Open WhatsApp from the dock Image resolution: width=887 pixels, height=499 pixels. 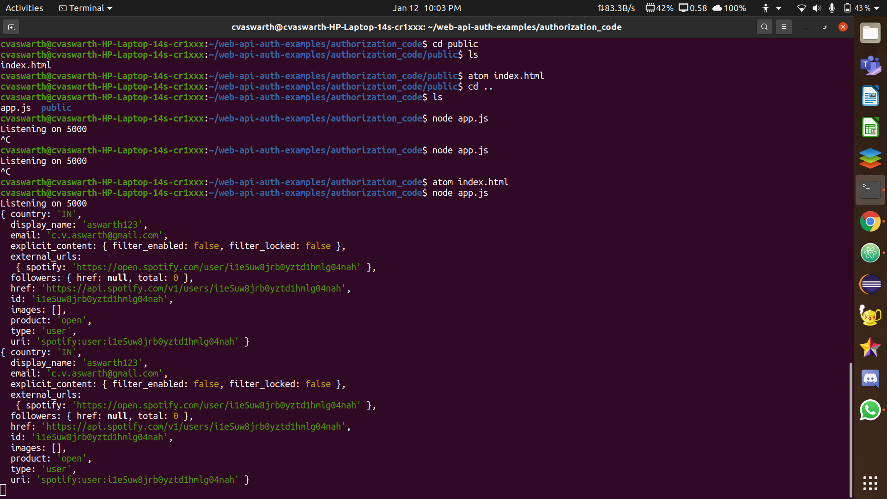[x=870, y=410]
